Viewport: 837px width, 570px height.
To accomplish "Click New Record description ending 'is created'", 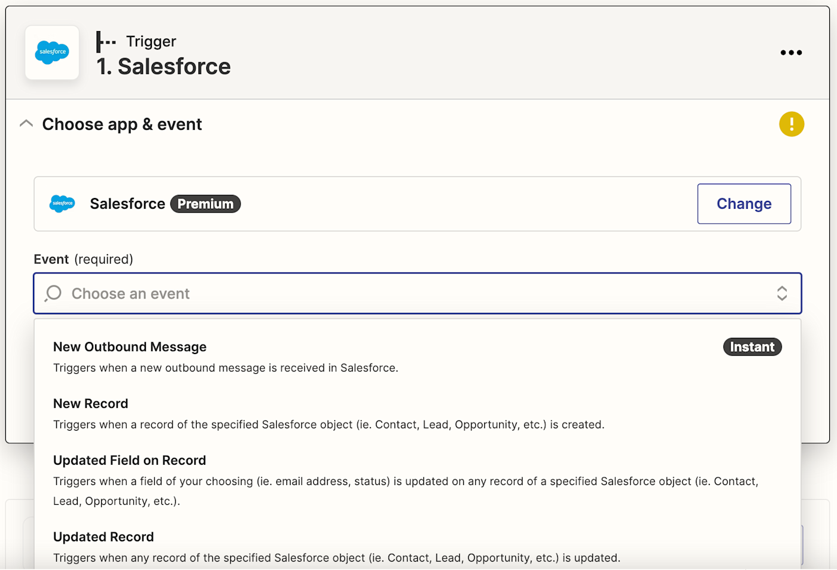I will pyautogui.click(x=329, y=425).
